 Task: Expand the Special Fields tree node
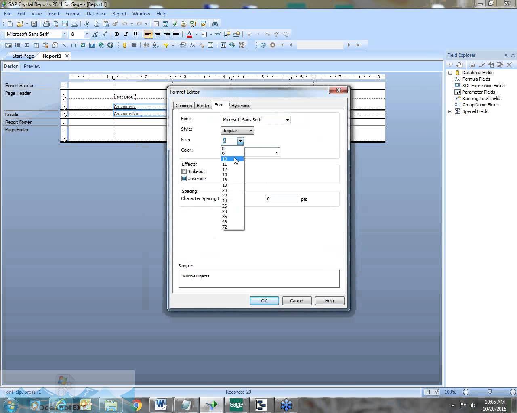point(450,111)
